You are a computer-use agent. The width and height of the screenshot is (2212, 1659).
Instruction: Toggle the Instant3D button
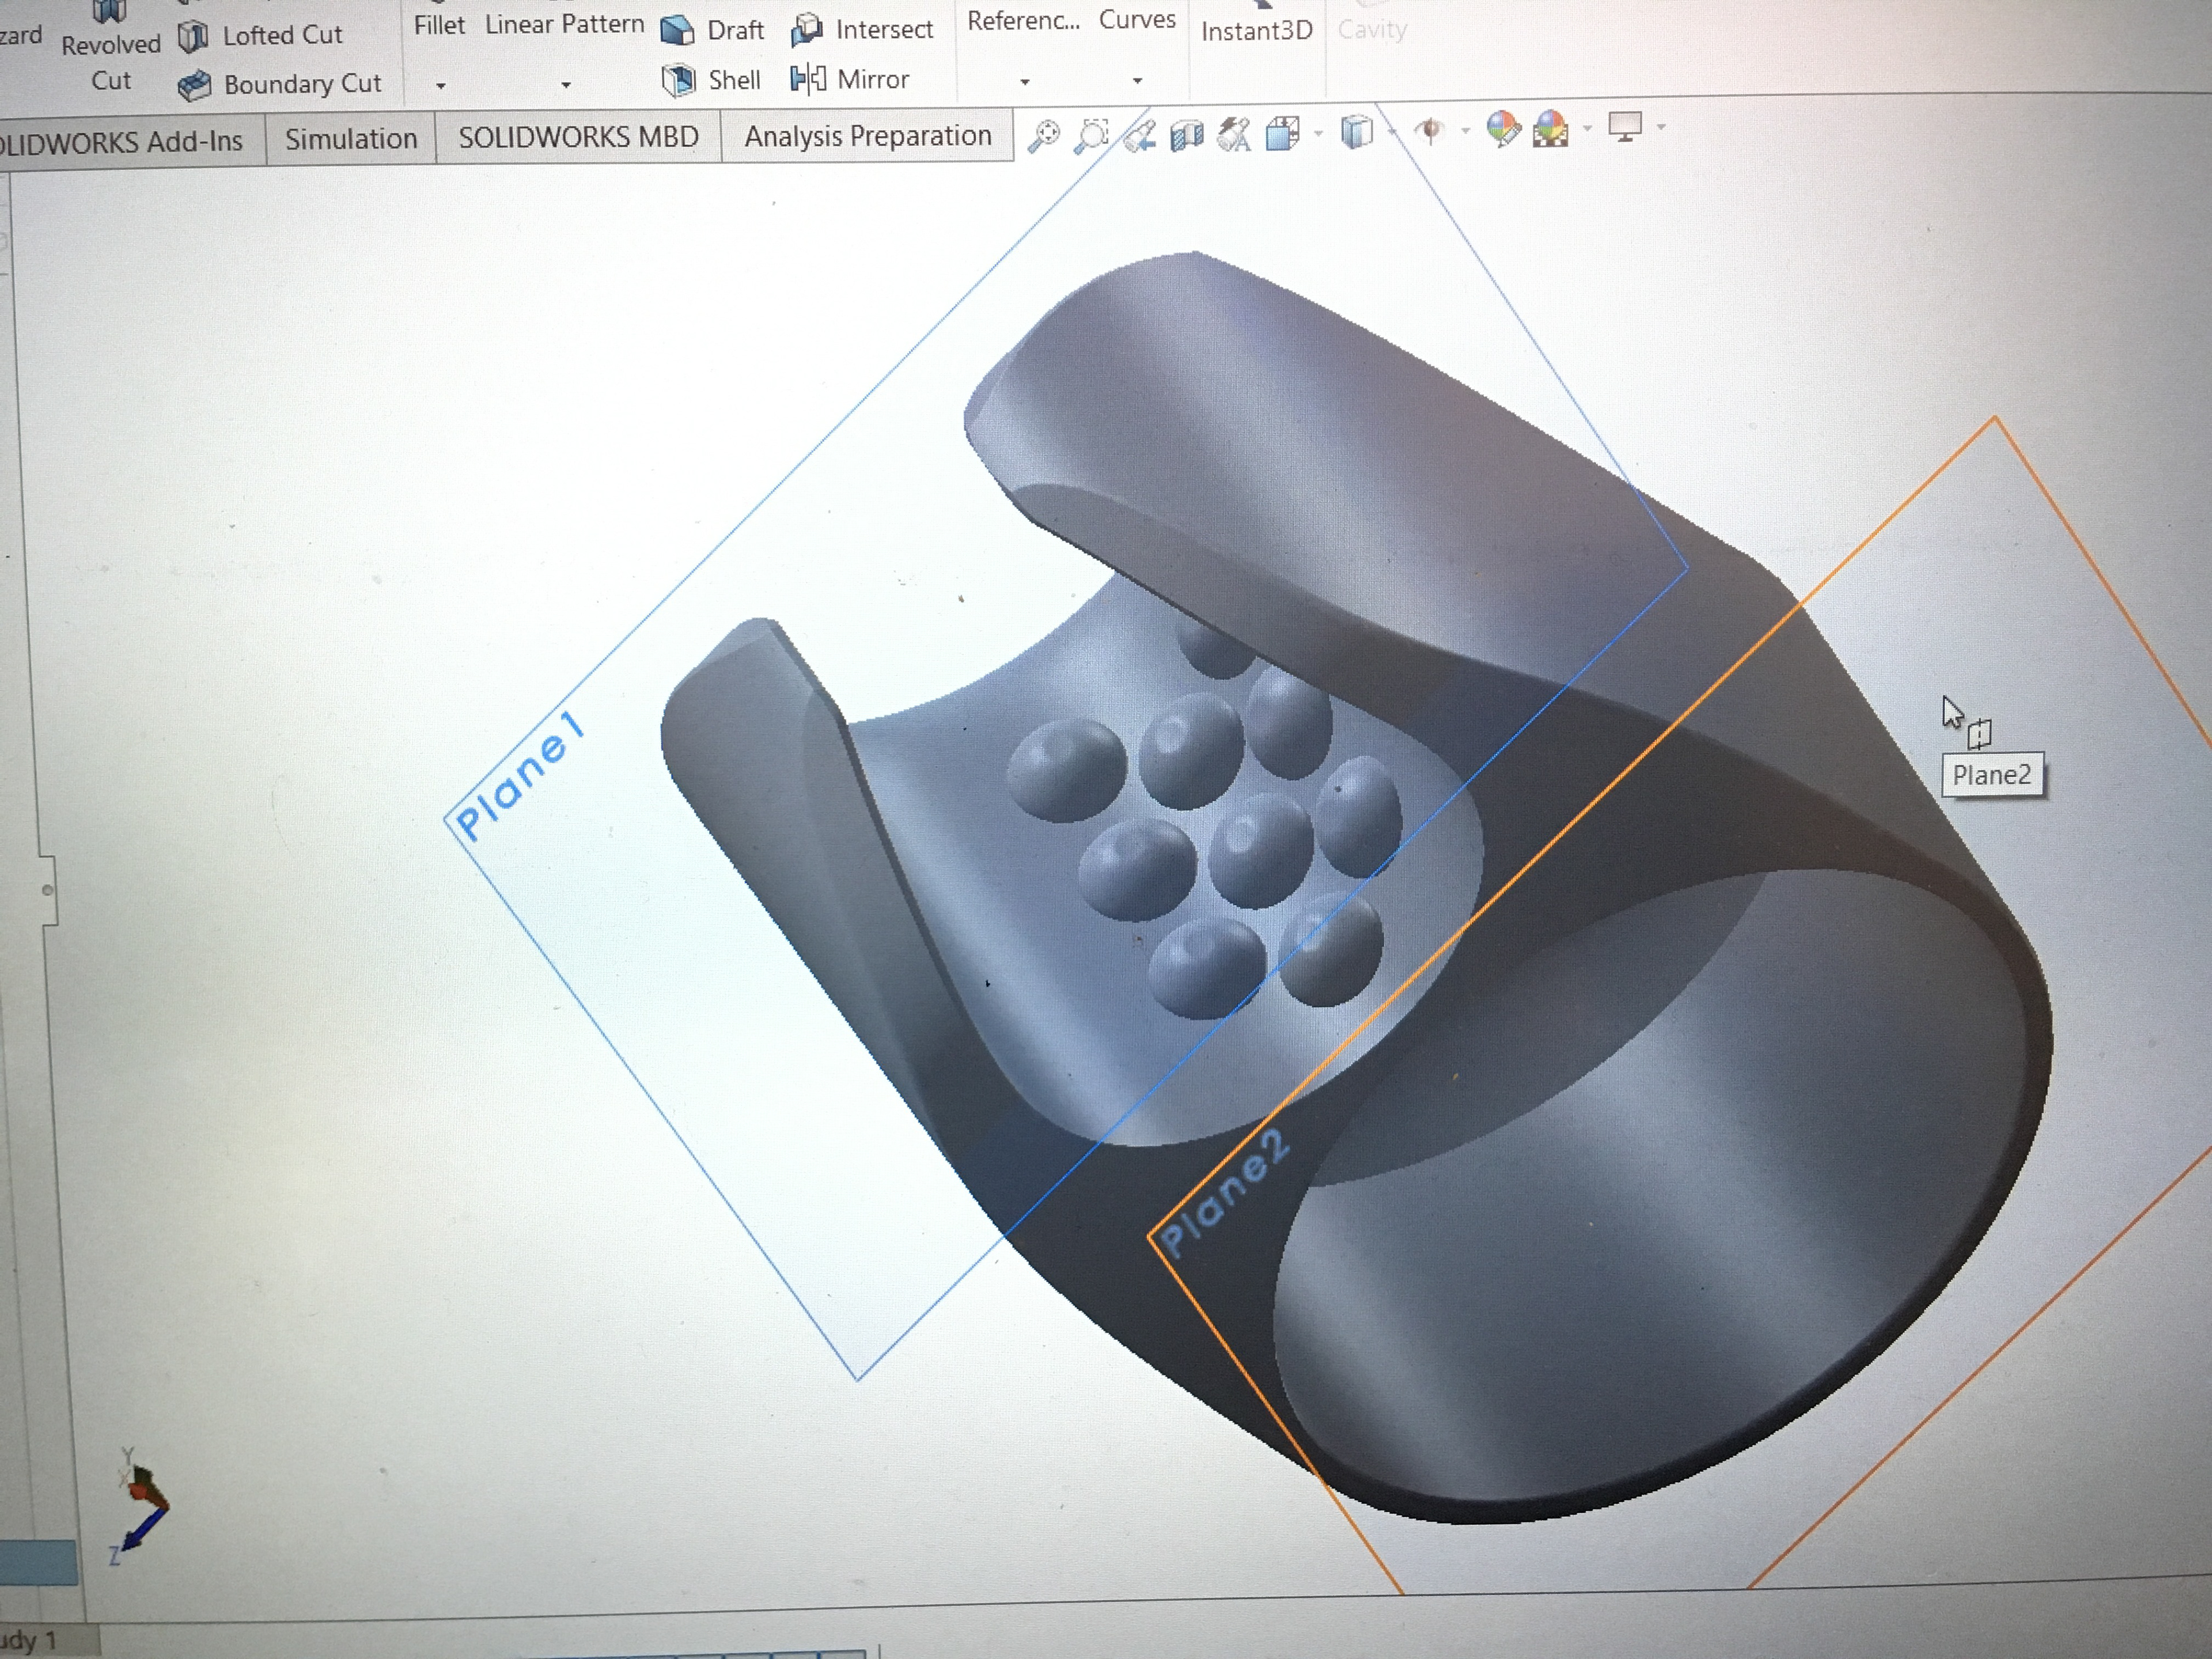point(1256,31)
